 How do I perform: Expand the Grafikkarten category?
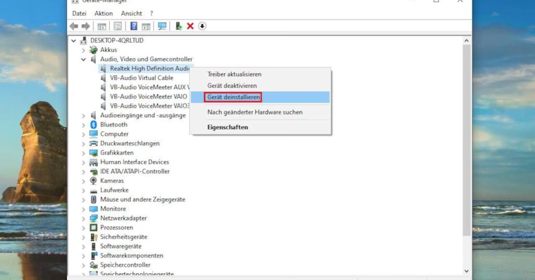pos(84,153)
